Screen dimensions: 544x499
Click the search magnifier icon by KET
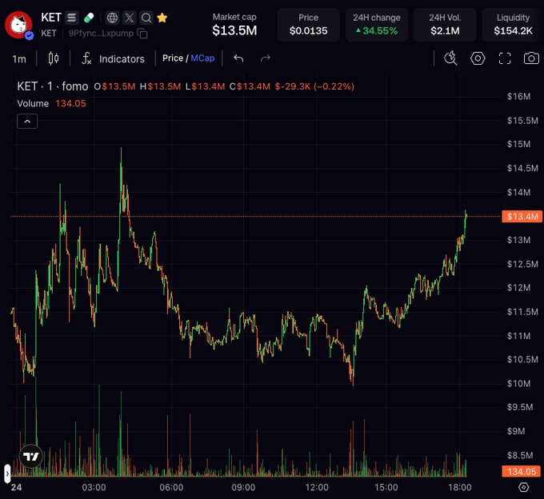146,18
